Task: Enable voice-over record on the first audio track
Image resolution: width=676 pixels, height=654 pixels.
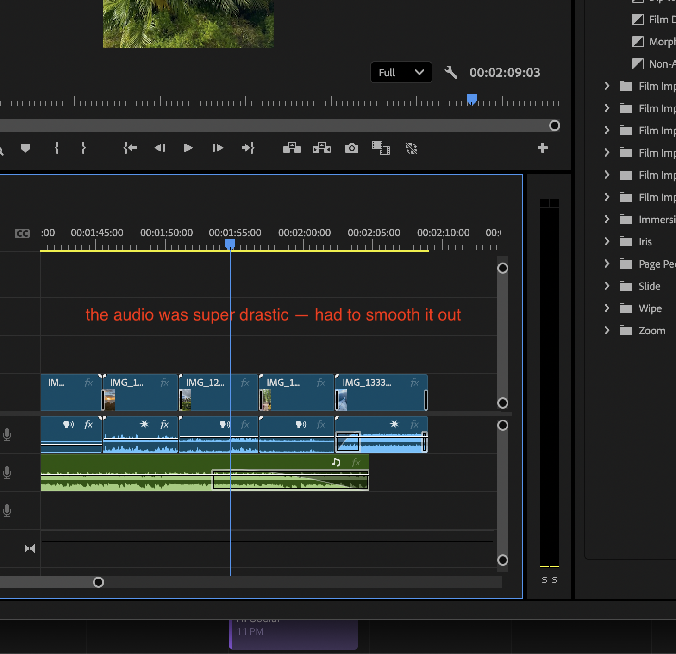Action: [7, 434]
